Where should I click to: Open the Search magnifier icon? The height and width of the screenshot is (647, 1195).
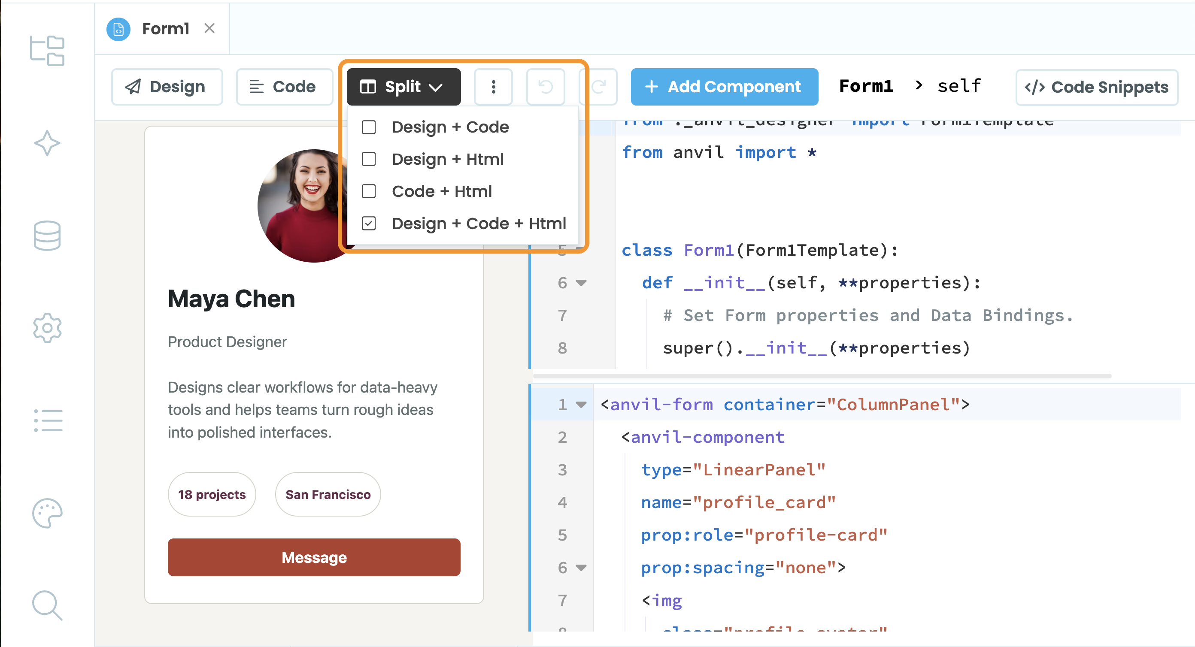tap(47, 605)
